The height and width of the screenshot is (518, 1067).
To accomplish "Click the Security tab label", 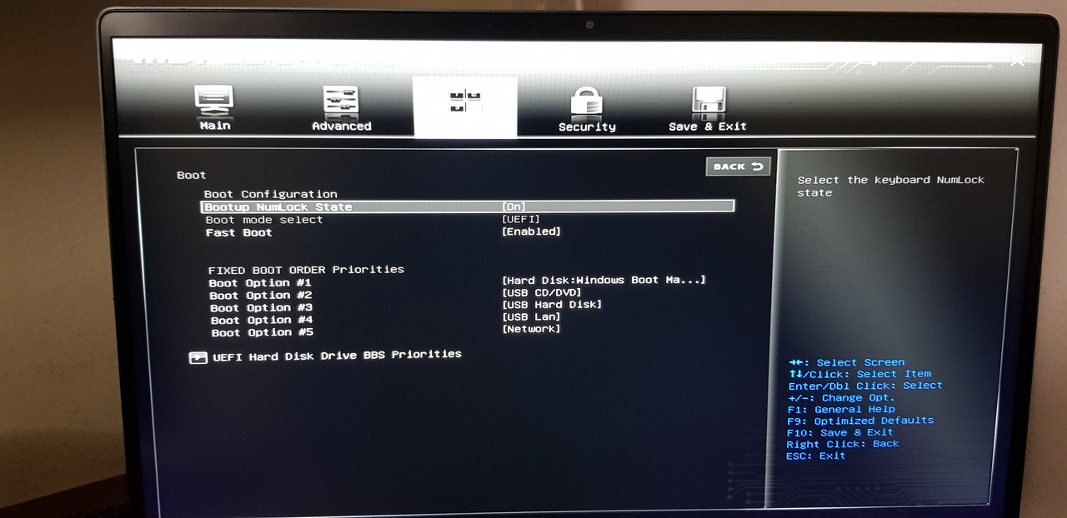I will point(587,127).
